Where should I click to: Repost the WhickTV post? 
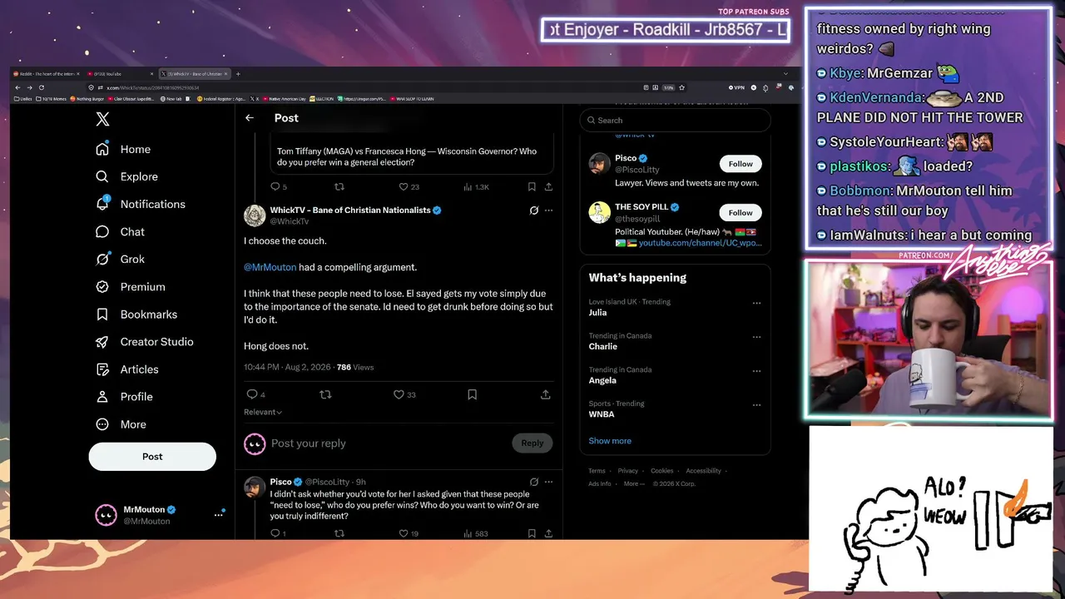325,394
